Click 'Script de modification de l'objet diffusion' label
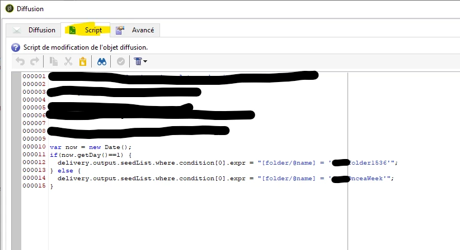 click(86, 47)
